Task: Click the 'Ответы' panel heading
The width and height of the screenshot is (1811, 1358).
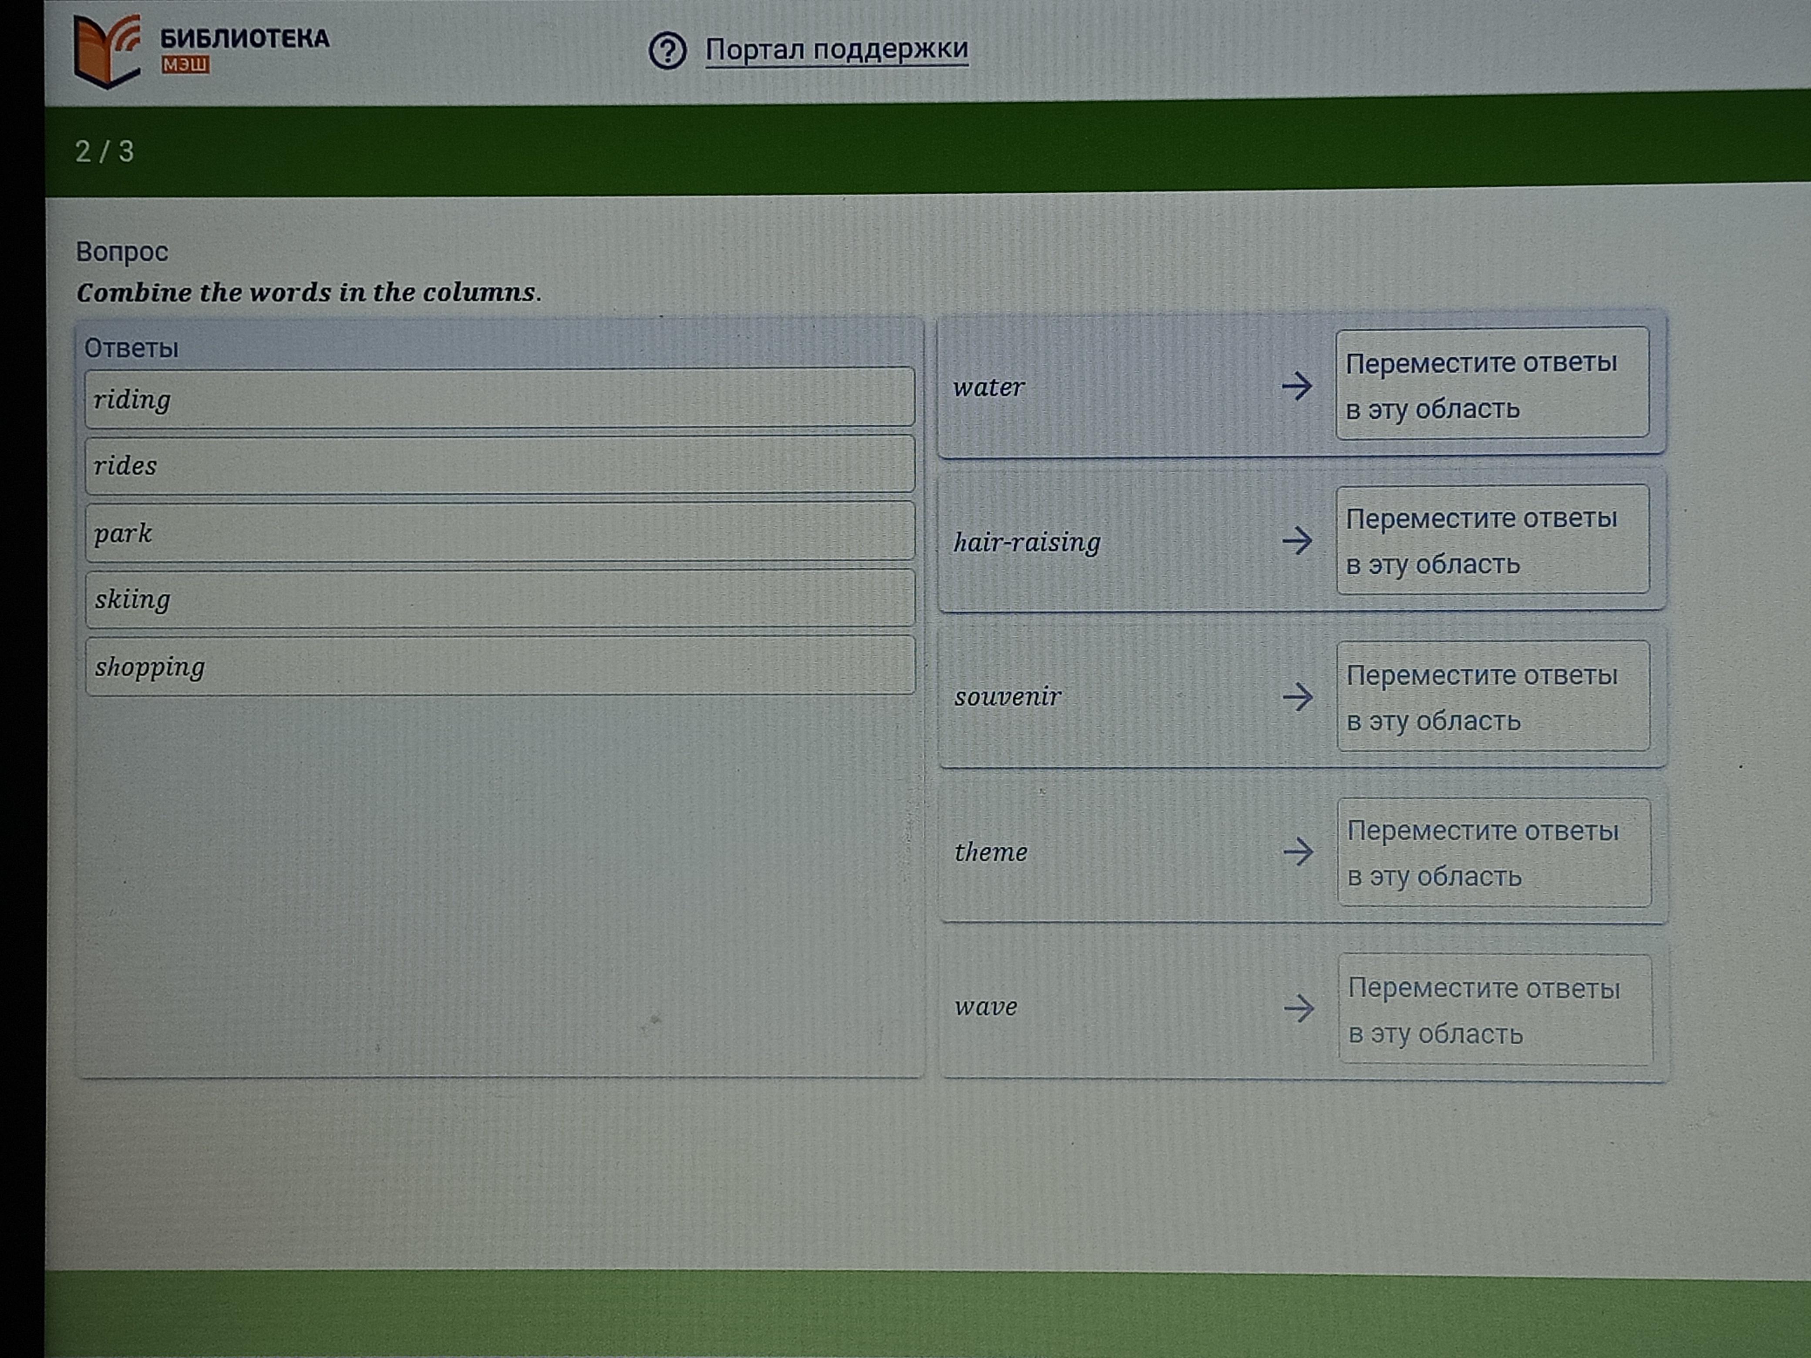Action: click(x=131, y=348)
